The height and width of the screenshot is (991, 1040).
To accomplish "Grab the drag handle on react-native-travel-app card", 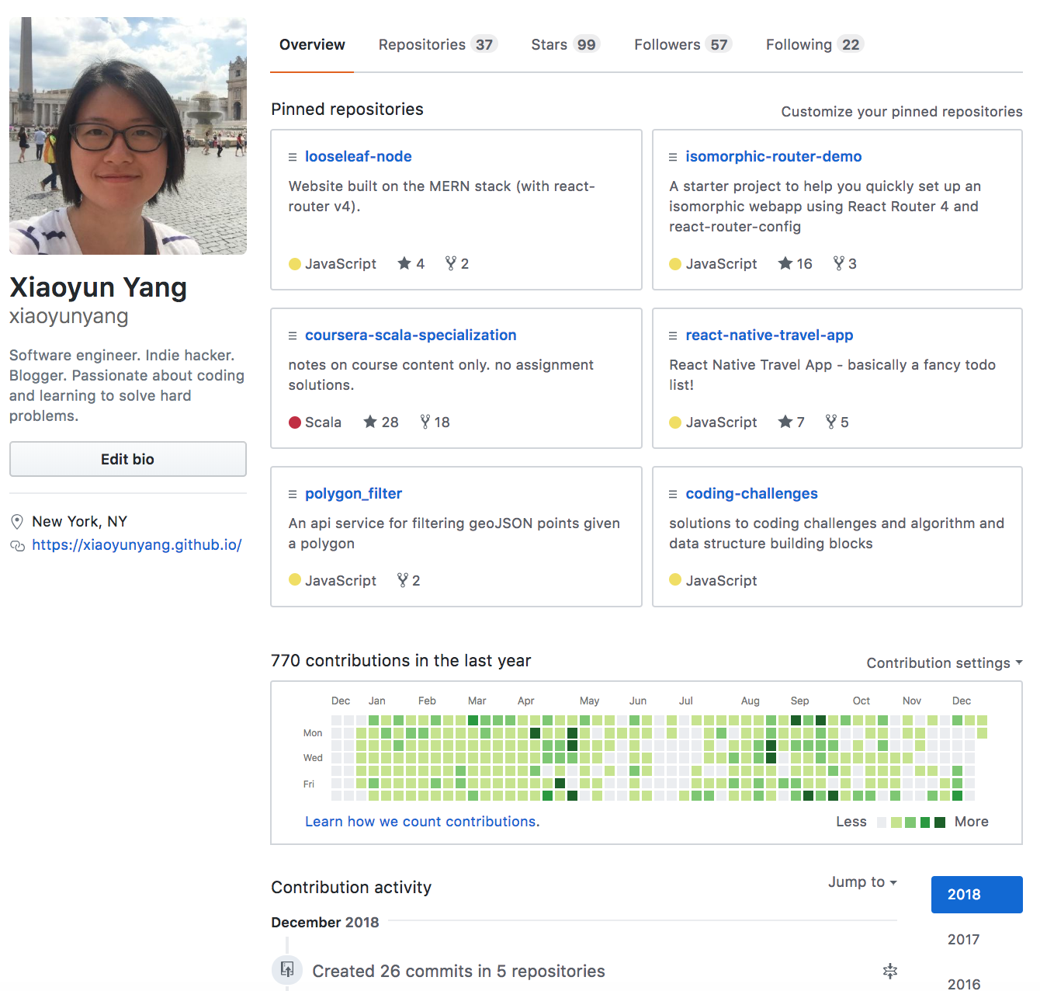I will [x=673, y=336].
